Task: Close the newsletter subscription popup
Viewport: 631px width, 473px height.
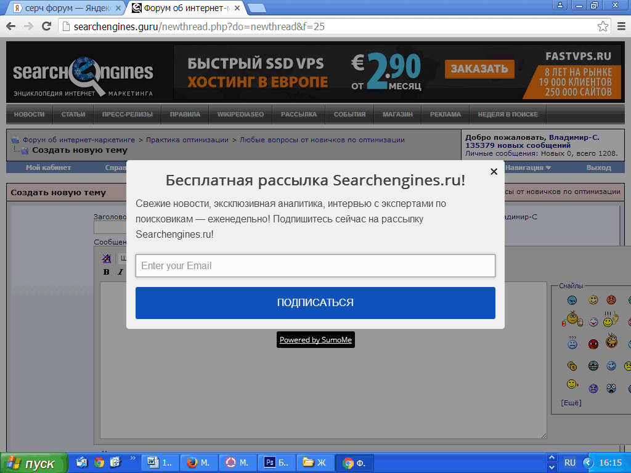Action: click(x=494, y=172)
